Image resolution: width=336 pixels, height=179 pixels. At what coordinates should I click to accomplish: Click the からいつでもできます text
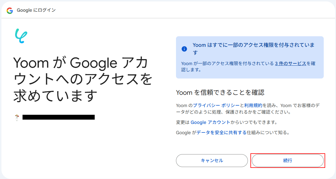tap(254, 122)
